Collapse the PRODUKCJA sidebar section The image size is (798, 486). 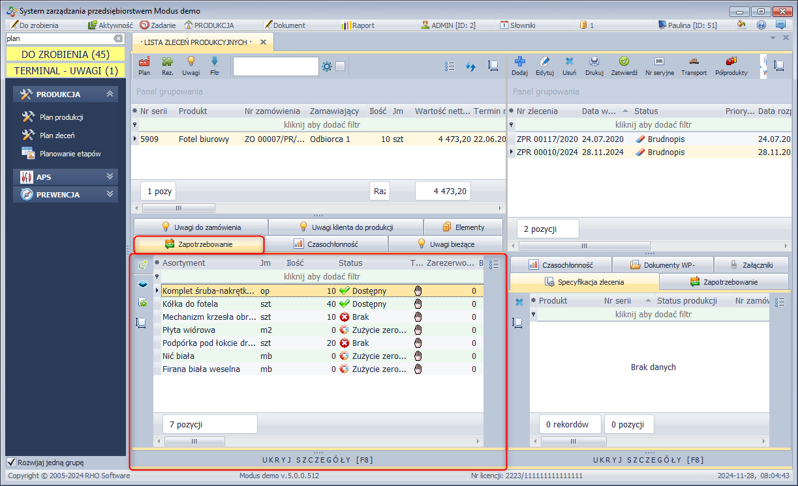(x=110, y=94)
